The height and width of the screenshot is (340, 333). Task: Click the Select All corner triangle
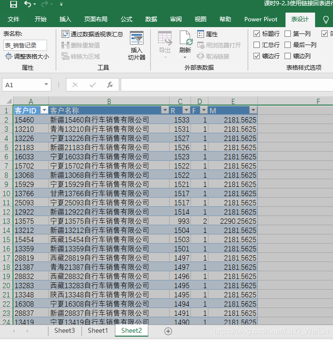tap(9, 101)
